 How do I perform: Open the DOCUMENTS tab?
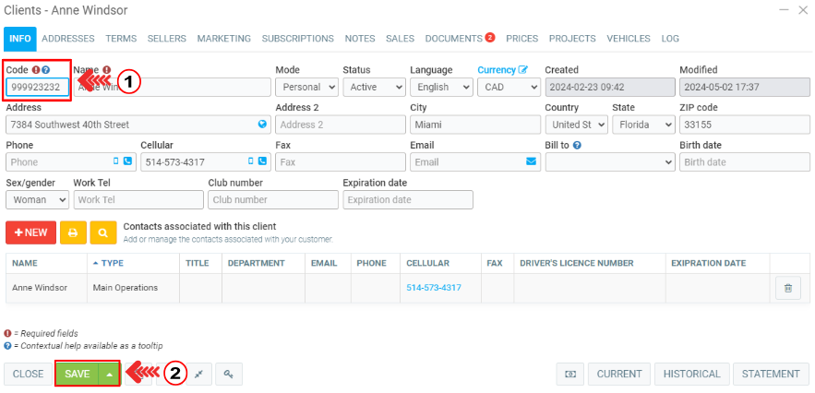tap(453, 39)
